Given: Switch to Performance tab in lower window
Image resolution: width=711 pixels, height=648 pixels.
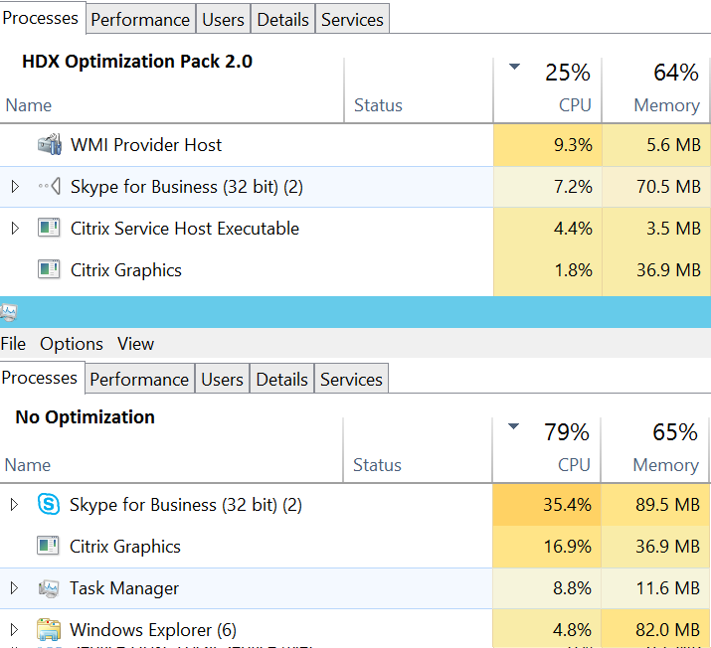Looking at the screenshot, I should click(139, 380).
